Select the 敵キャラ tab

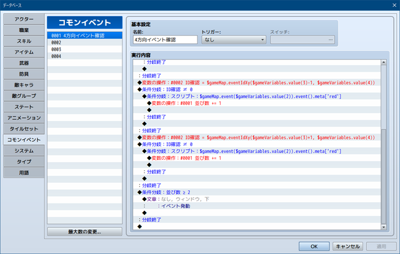[24, 85]
